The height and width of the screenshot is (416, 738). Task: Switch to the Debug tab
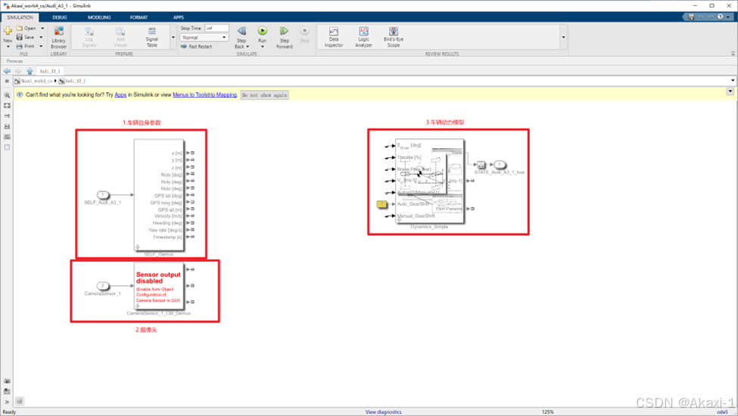(60, 17)
